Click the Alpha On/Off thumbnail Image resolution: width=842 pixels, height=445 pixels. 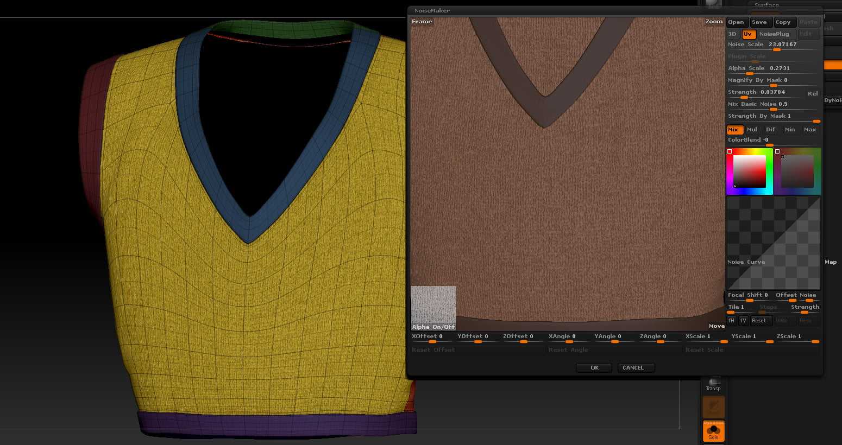(x=433, y=308)
